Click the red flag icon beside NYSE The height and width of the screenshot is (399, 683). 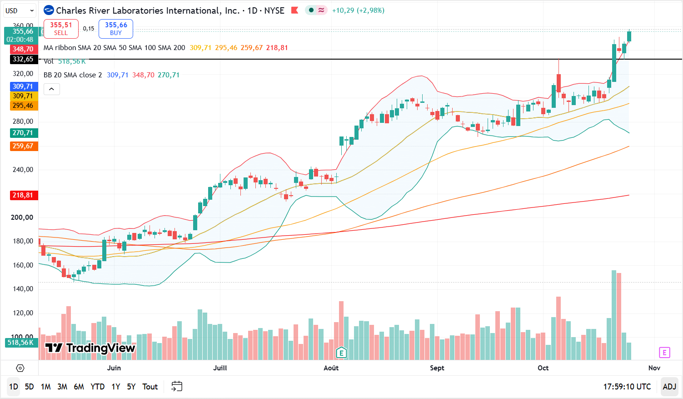(294, 10)
